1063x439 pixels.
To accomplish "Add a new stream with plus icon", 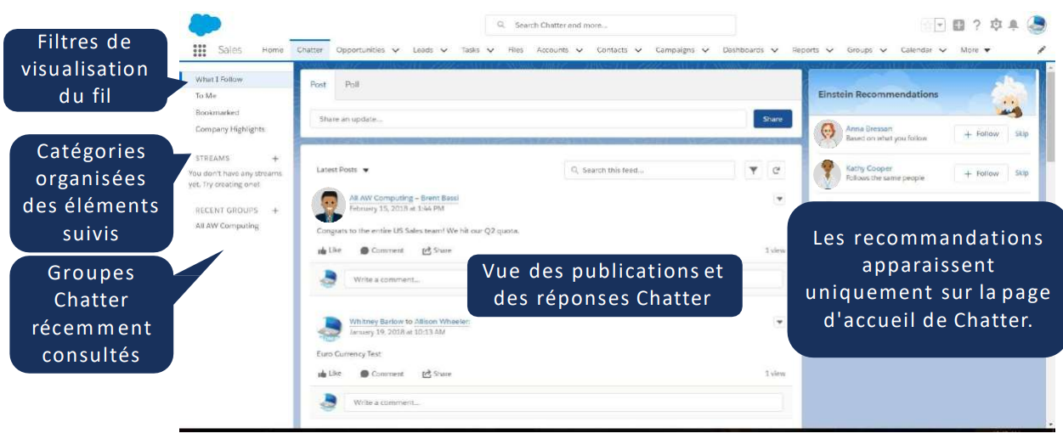I will (x=274, y=159).
